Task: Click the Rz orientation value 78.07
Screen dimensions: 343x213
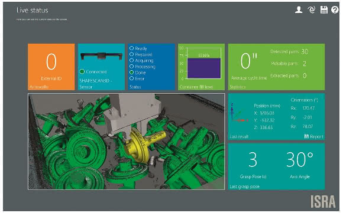Action: click(308, 126)
